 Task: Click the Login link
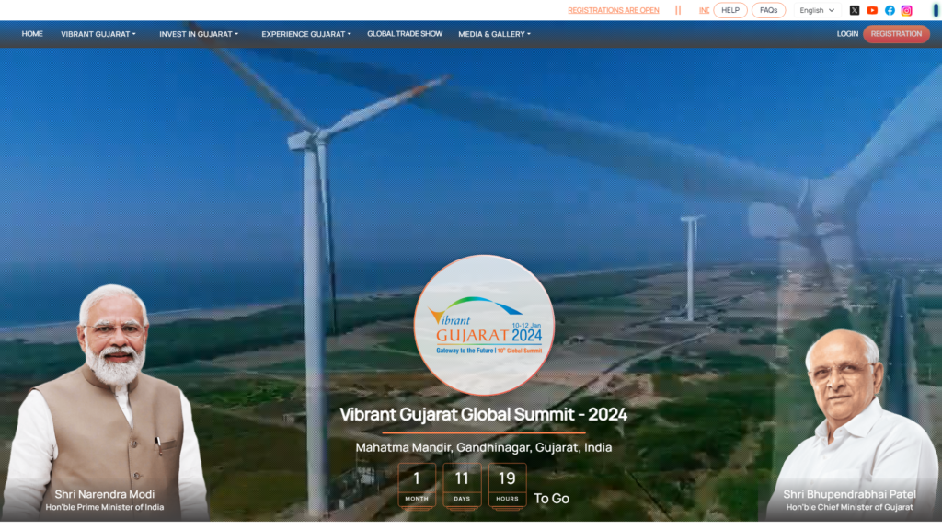pos(847,34)
